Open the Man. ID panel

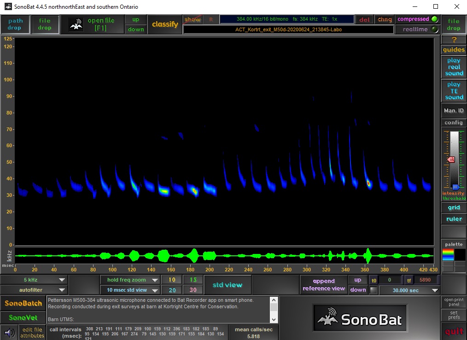[x=454, y=111]
